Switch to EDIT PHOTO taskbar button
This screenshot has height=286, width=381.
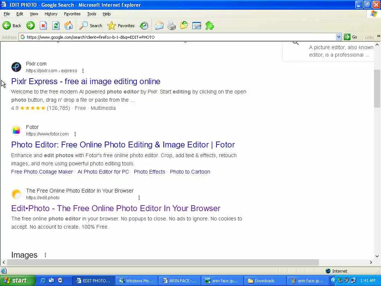93,281
